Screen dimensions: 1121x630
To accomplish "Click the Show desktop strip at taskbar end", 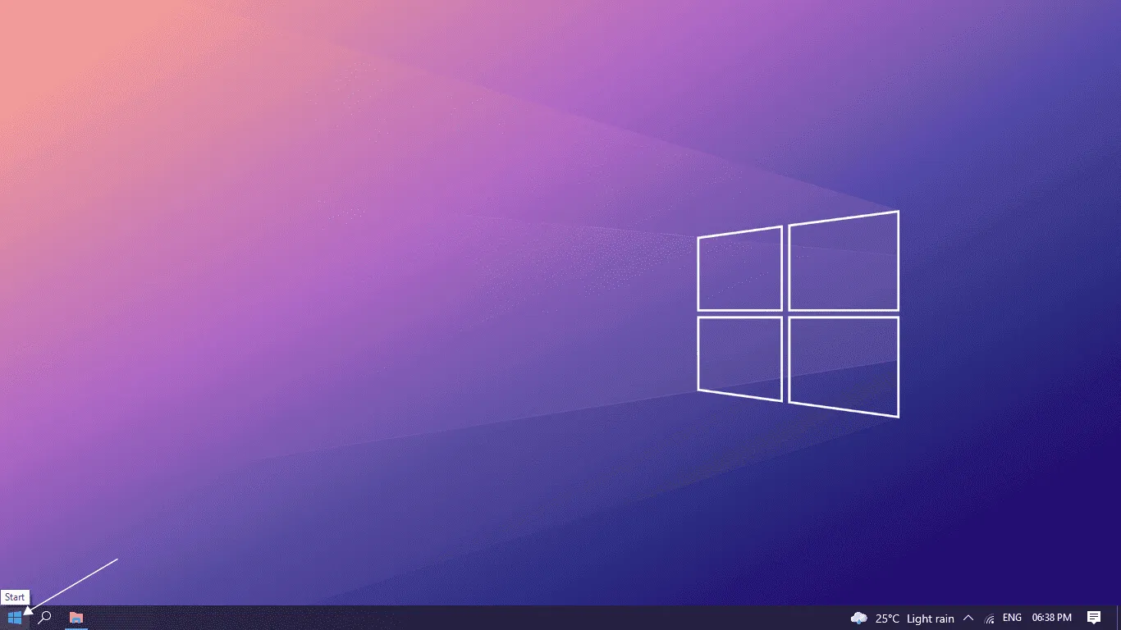I will (x=1119, y=618).
